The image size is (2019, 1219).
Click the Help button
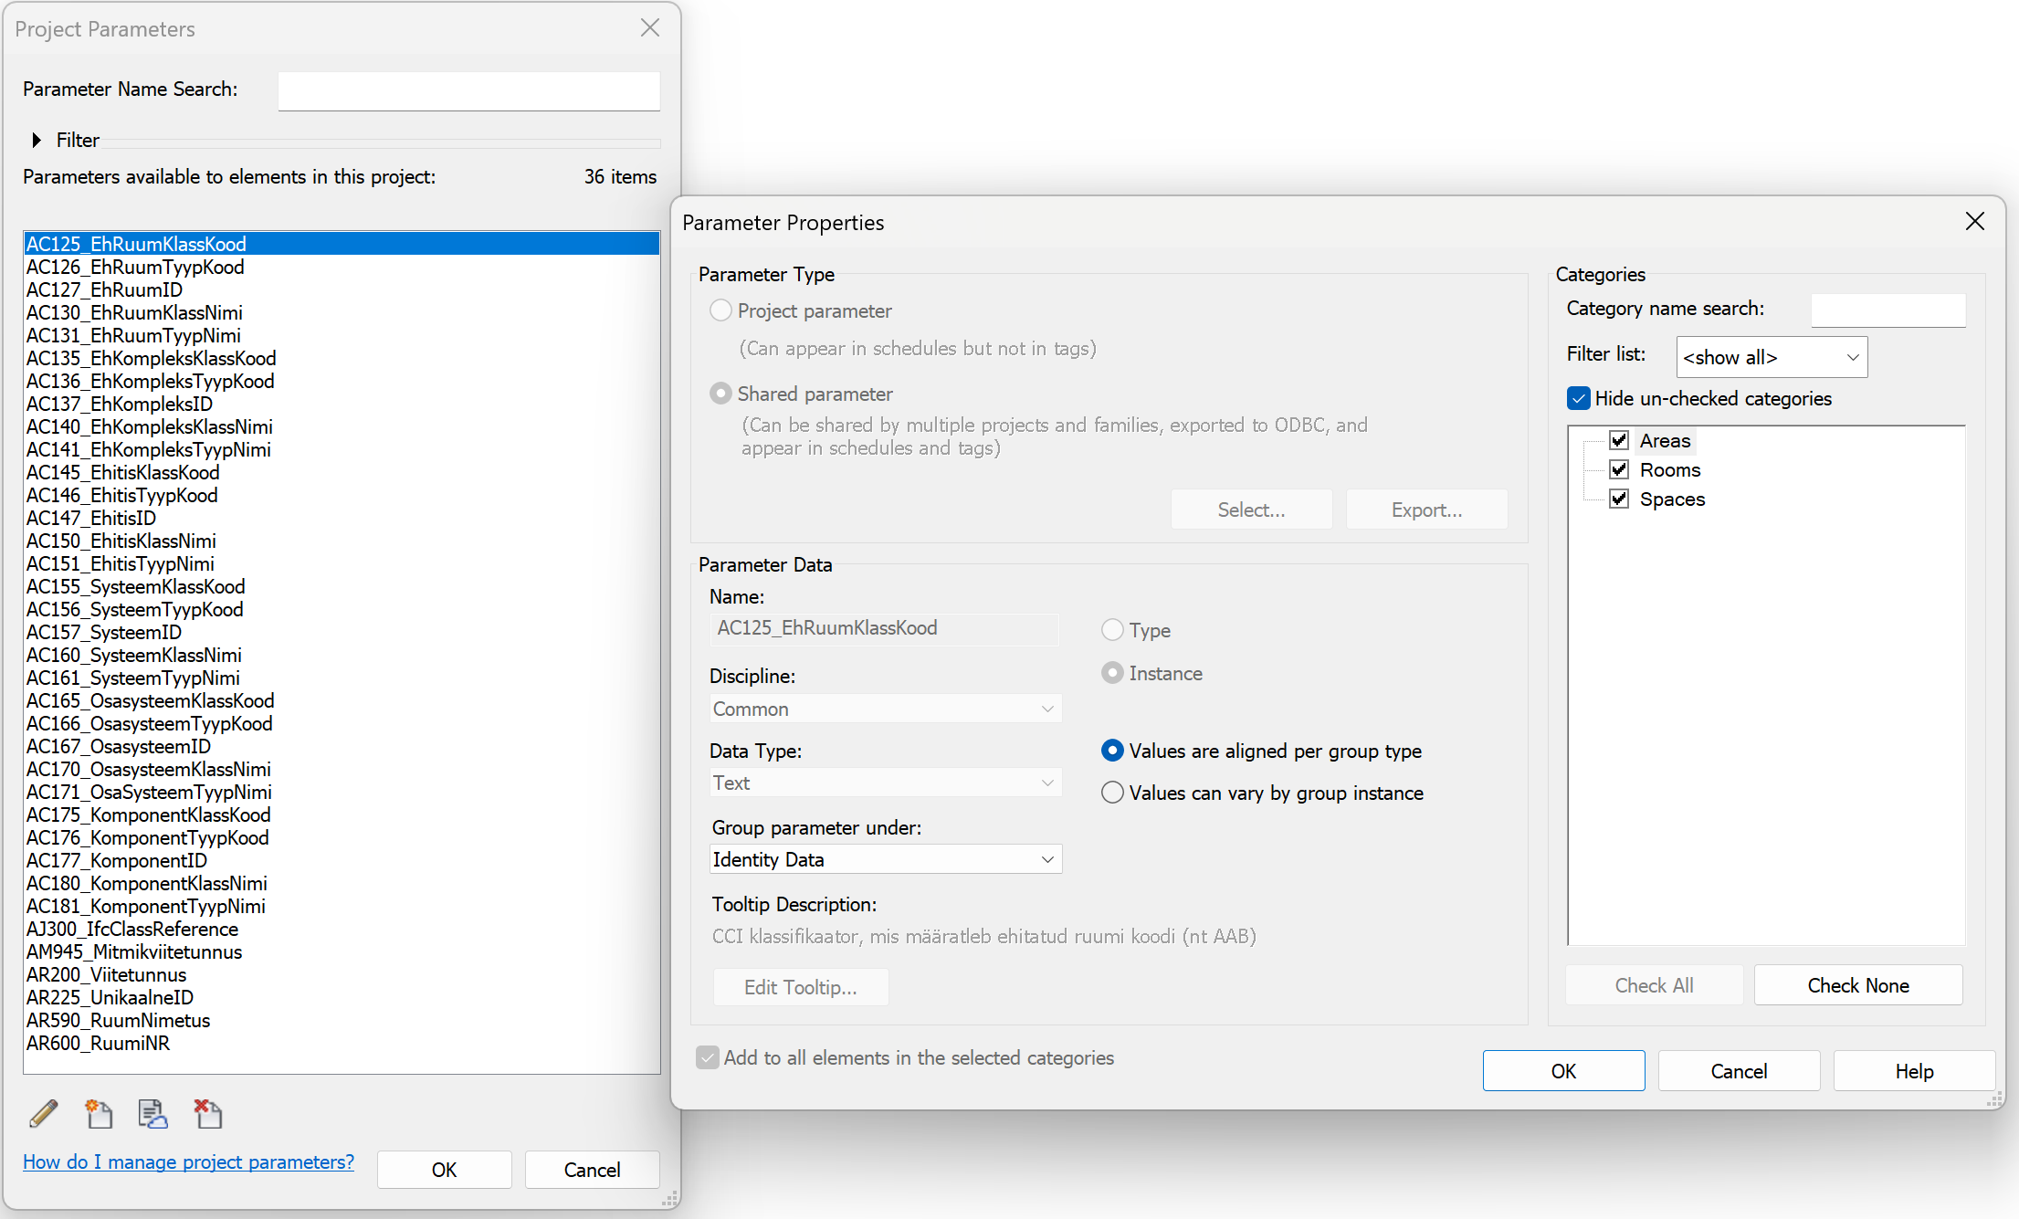click(1914, 1071)
